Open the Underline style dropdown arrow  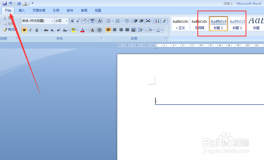click(41, 30)
